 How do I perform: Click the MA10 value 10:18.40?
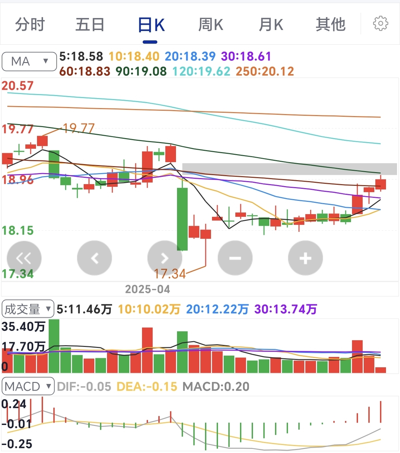(x=134, y=56)
